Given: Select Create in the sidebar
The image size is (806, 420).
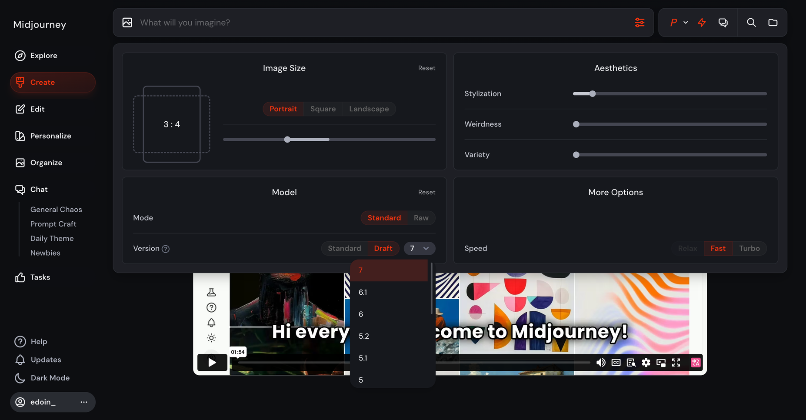Looking at the screenshot, I should pyautogui.click(x=53, y=82).
